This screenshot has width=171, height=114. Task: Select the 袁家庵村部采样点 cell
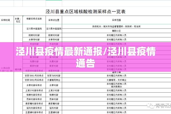(34, 103)
